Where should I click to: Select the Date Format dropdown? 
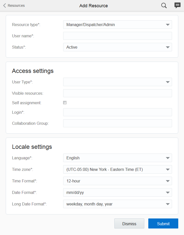[117, 192]
